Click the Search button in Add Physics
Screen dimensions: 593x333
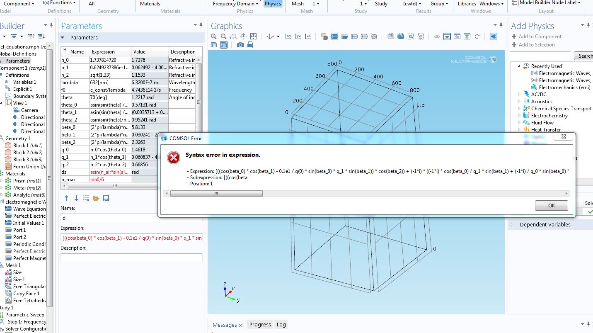(583, 56)
